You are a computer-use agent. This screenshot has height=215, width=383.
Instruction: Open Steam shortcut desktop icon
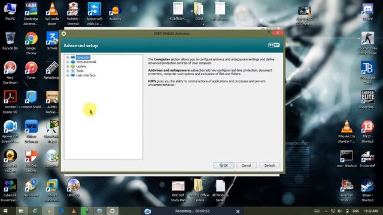coord(367,191)
